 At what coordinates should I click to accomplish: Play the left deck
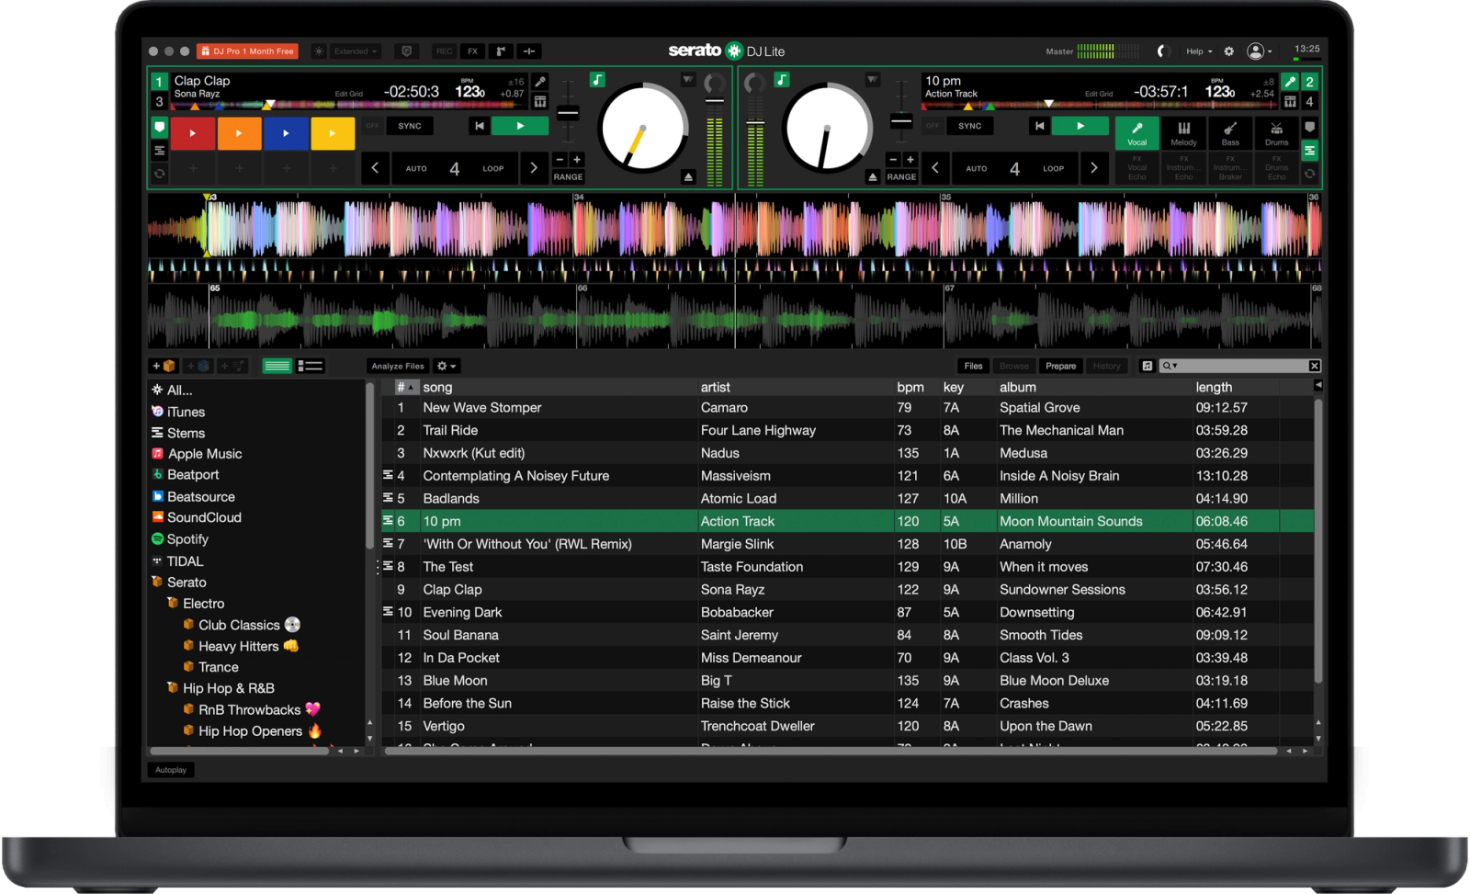click(x=520, y=126)
